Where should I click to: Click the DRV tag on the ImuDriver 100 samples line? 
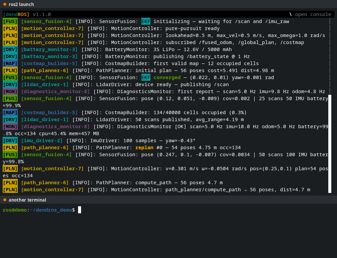click(10, 141)
